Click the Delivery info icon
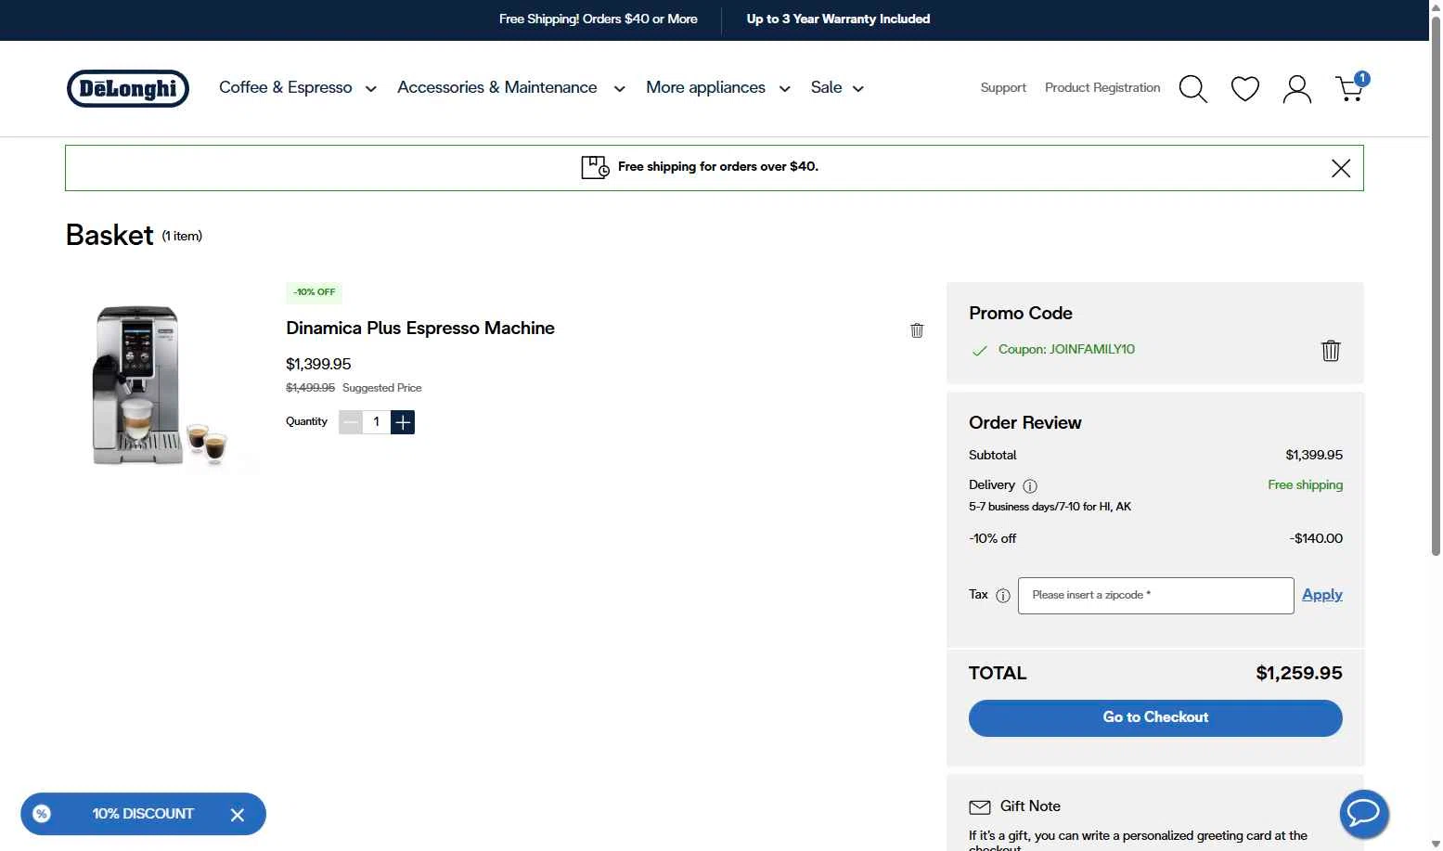The height and width of the screenshot is (851, 1443). pos(1030,485)
